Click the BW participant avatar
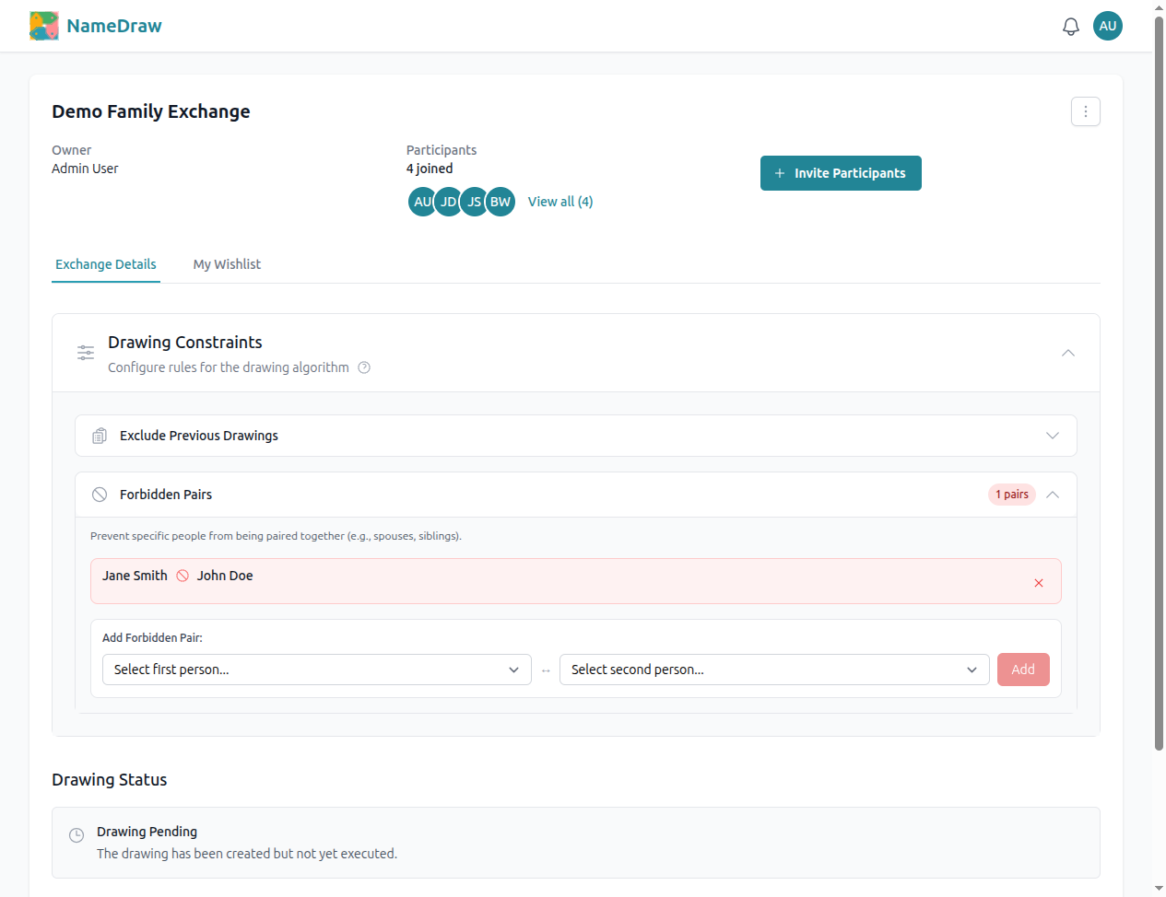Image resolution: width=1166 pixels, height=897 pixels. [501, 202]
